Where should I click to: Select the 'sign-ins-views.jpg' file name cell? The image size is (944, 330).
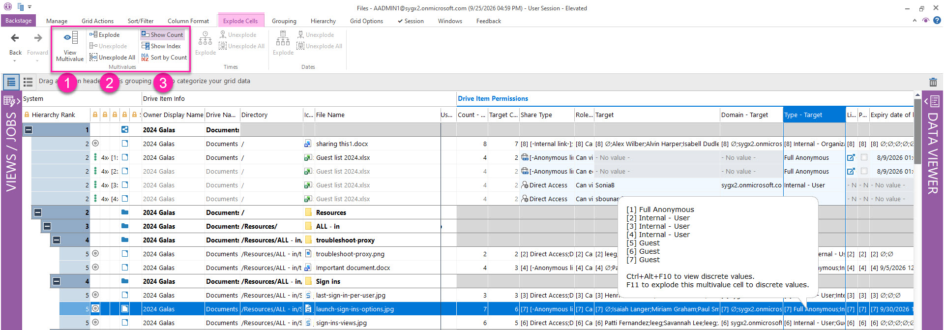(x=377, y=323)
